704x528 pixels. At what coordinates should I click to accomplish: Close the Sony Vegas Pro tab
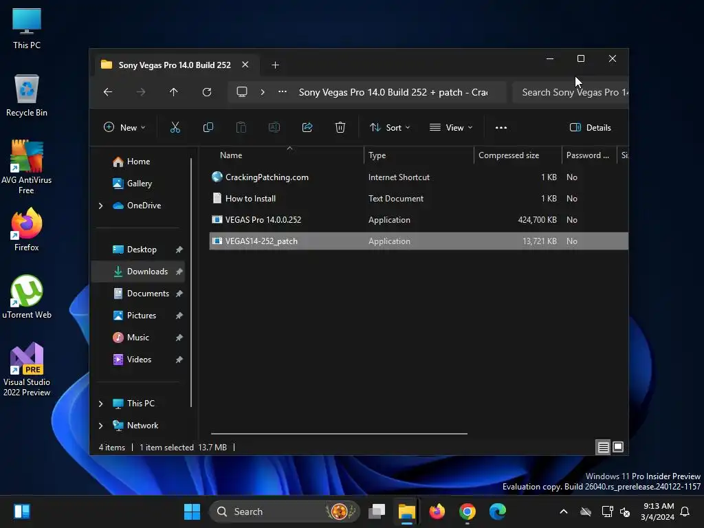coord(245,65)
